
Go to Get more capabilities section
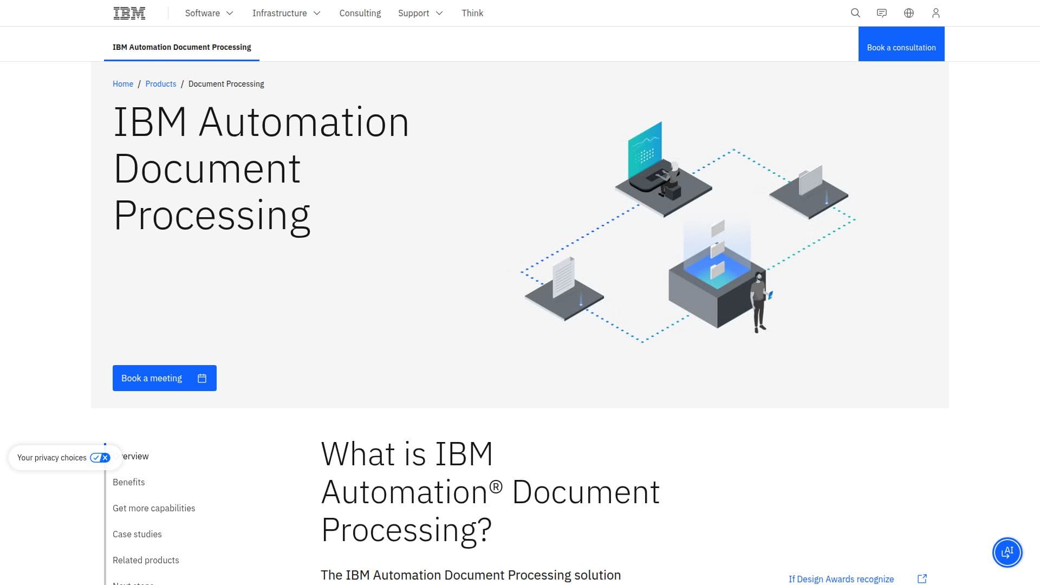pyautogui.click(x=154, y=508)
